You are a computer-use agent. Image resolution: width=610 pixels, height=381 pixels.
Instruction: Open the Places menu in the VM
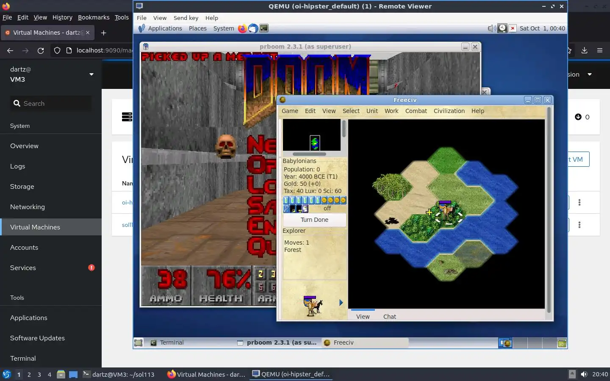click(198, 28)
